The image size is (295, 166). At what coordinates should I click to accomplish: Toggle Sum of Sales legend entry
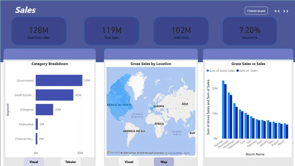[247, 71]
